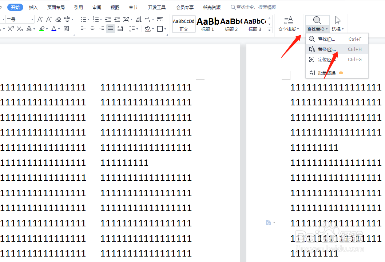Apply the 标题 3 style
Screen dimensions: 385x262
(255, 24)
